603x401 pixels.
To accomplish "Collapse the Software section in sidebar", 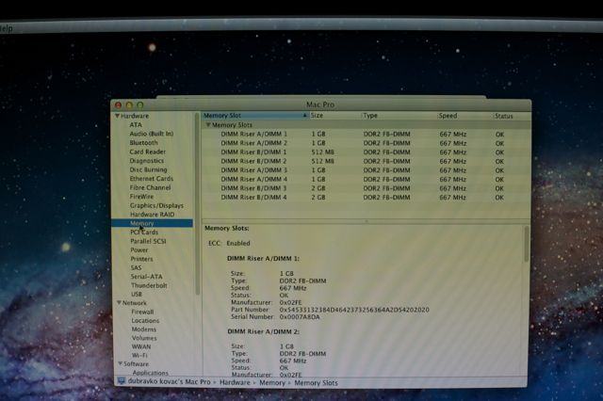I will click(121, 363).
